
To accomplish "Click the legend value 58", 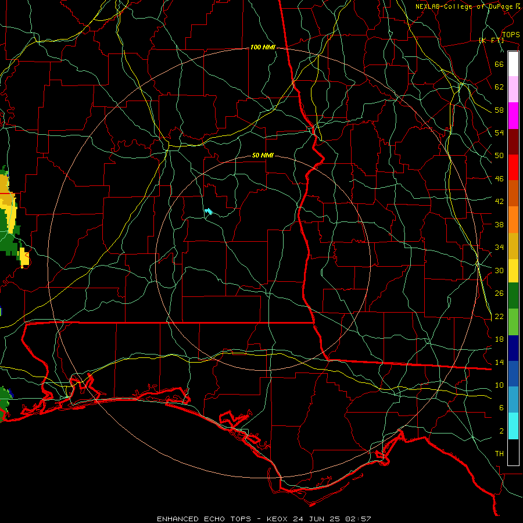I will point(499,110).
